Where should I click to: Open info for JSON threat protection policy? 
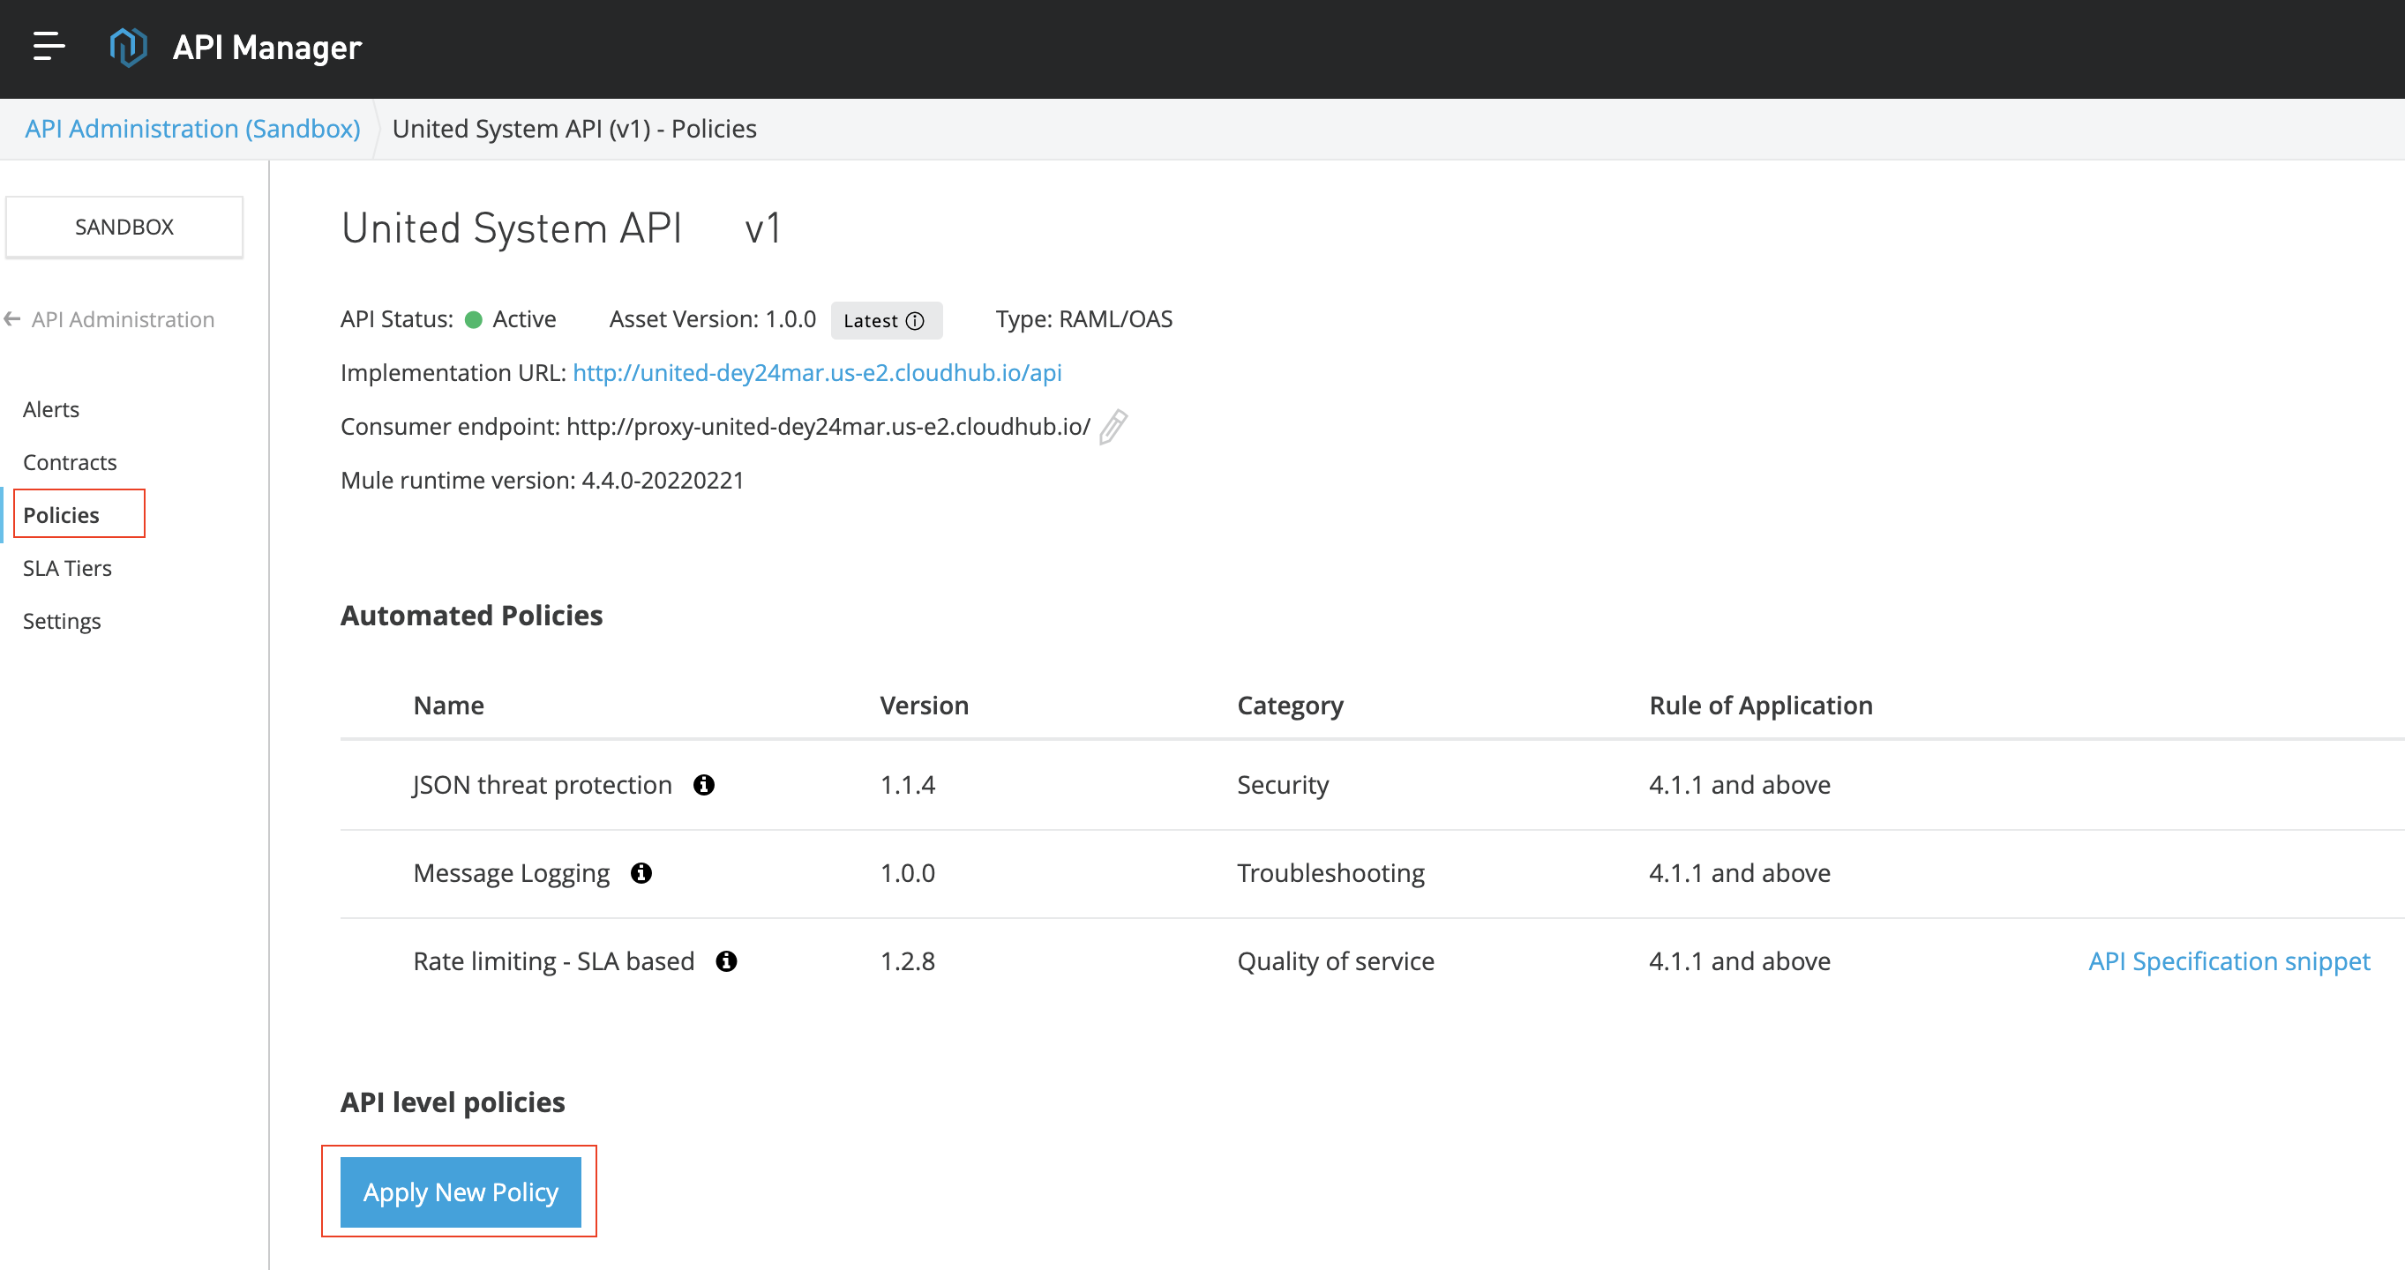[x=706, y=784]
